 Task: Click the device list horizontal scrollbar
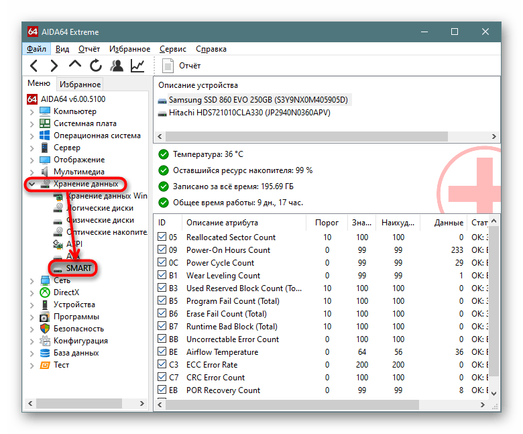(307, 136)
